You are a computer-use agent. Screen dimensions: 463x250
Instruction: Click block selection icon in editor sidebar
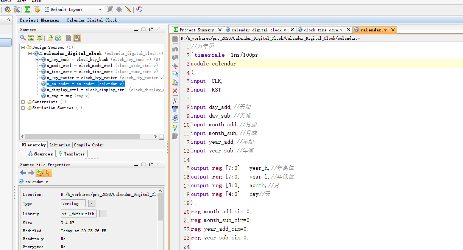[x=175, y=109]
